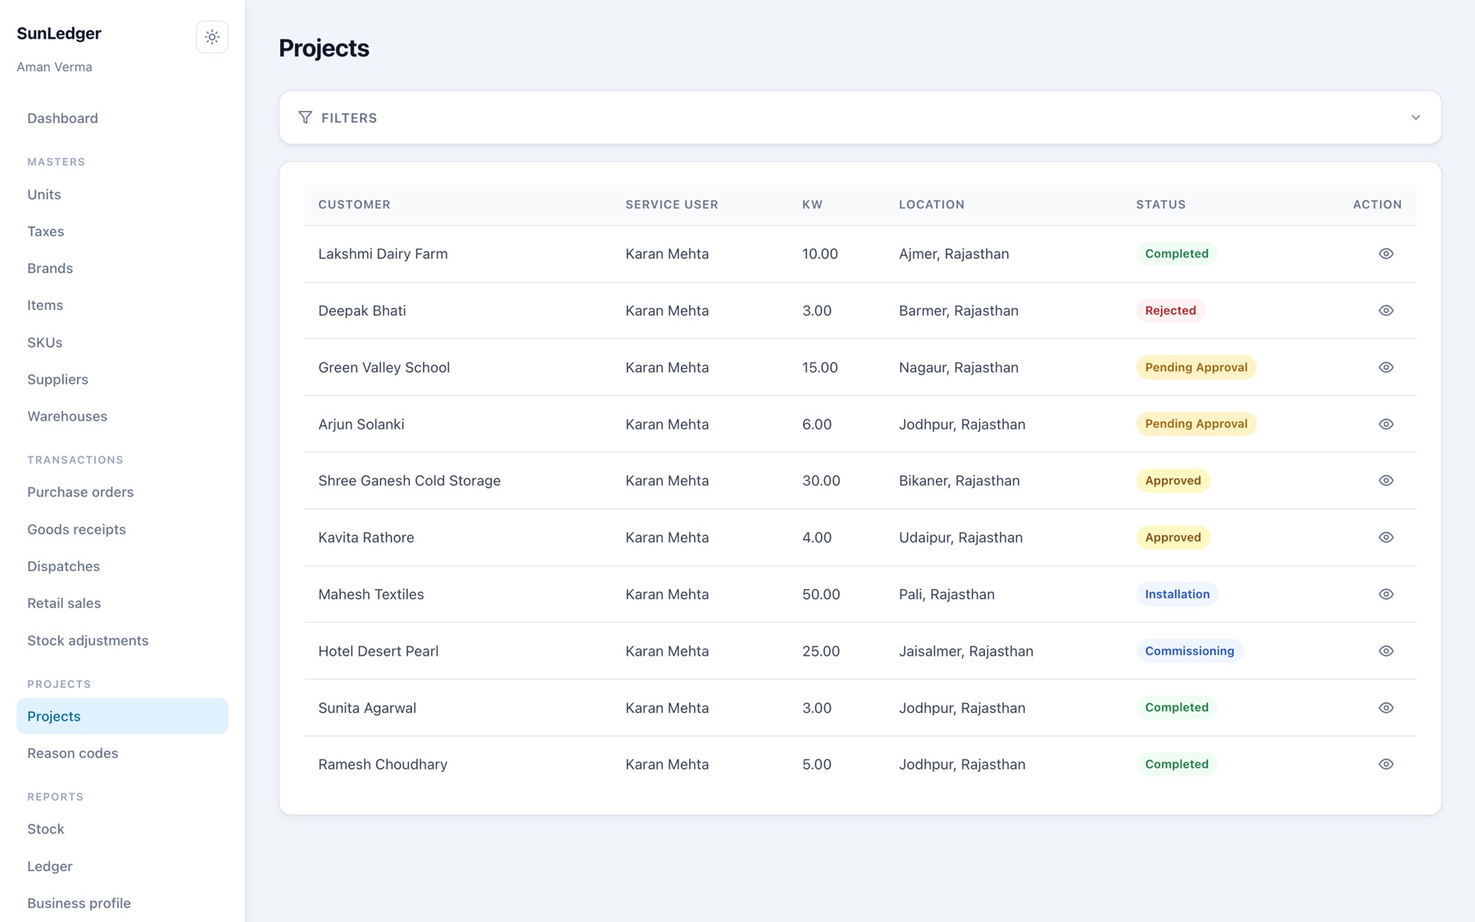Select Projects in the sidebar
This screenshot has width=1475, height=922.
pos(122,716)
